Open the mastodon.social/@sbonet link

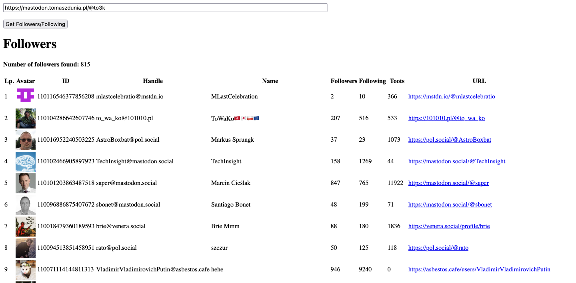(450, 205)
